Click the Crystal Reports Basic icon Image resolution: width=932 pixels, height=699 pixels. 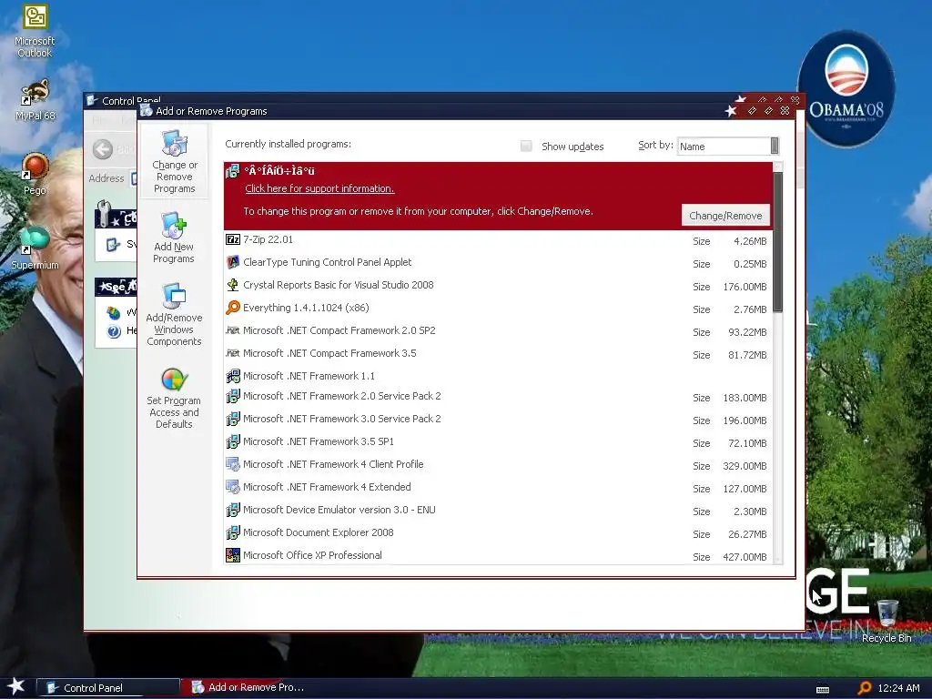233,285
